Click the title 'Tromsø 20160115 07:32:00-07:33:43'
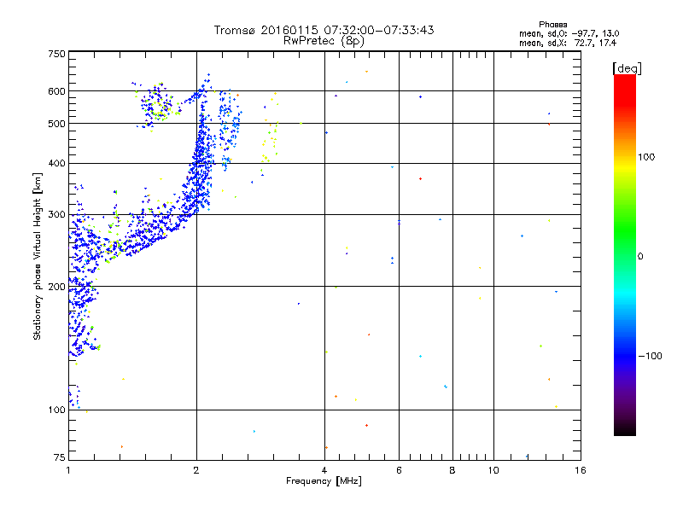The width and height of the screenshot is (683, 512). click(x=324, y=30)
